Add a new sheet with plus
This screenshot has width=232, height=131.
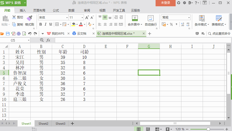coord(72,123)
